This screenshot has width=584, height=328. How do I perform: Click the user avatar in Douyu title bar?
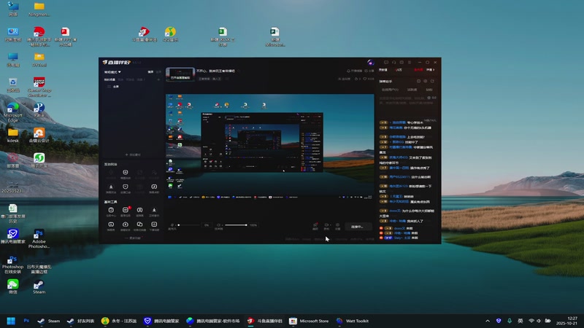(x=370, y=63)
